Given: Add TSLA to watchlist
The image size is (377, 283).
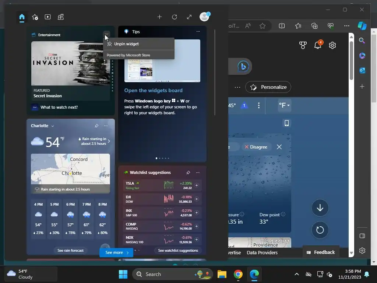Looking at the screenshot, I should click(x=197, y=185).
